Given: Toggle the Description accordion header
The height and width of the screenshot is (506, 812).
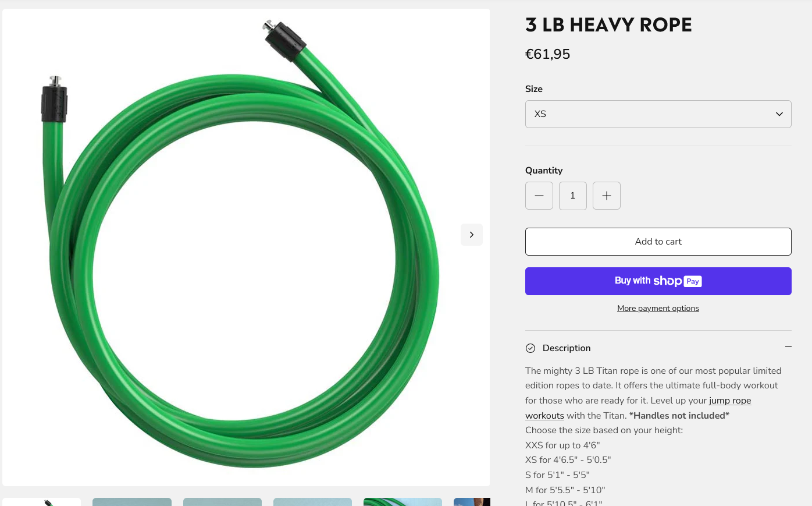Looking at the screenshot, I should pyautogui.click(x=658, y=348).
